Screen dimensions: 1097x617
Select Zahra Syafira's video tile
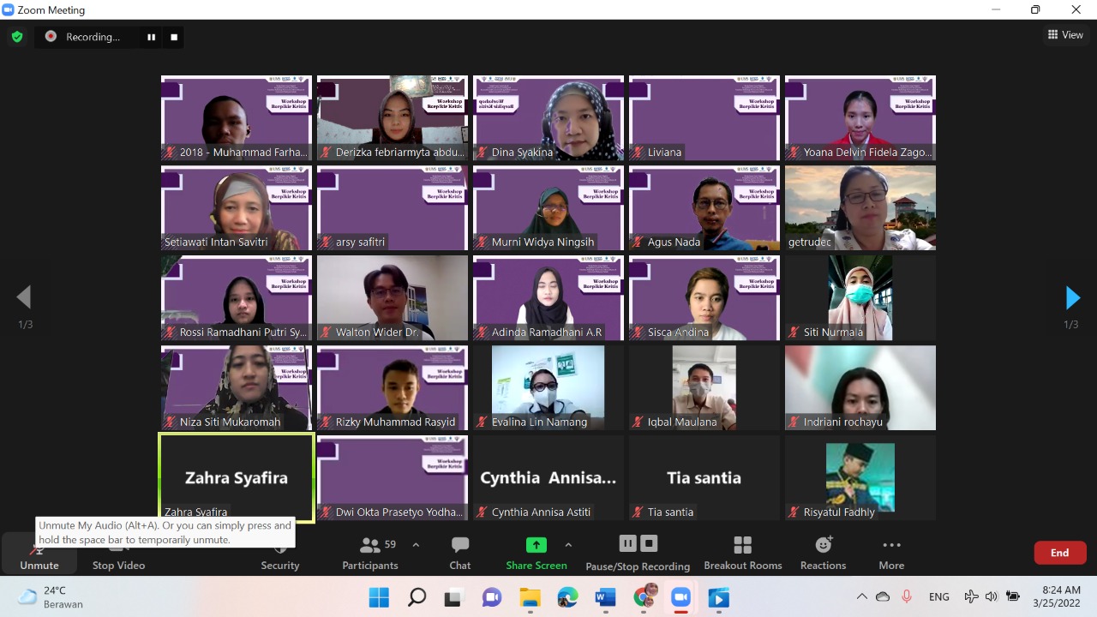tap(236, 476)
